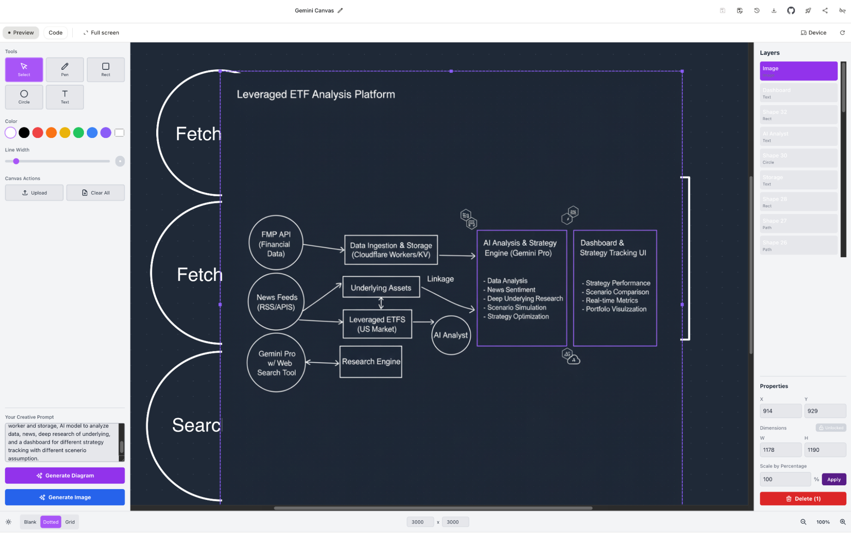Select the Pen drawing tool
The image size is (851, 533).
[x=65, y=69]
